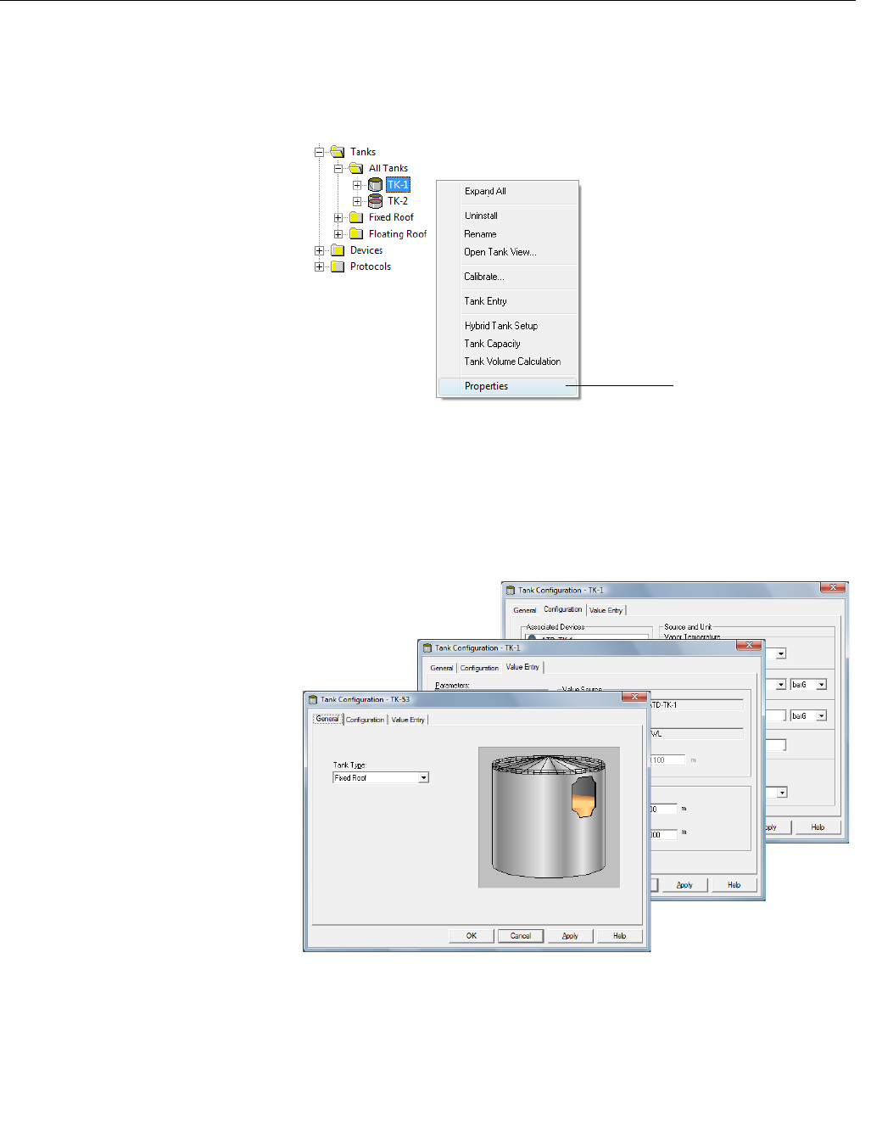Click the Devices folder icon

point(338,250)
